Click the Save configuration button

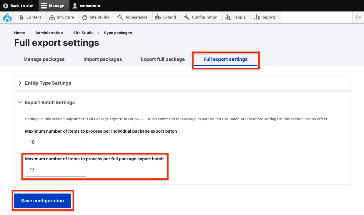42,201
